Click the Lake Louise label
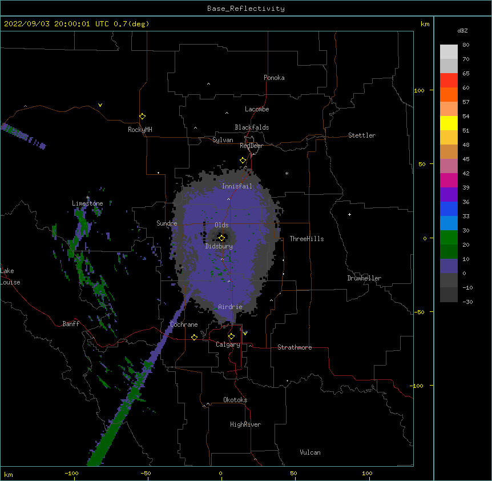This screenshot has width=492, height=481. 10,276
